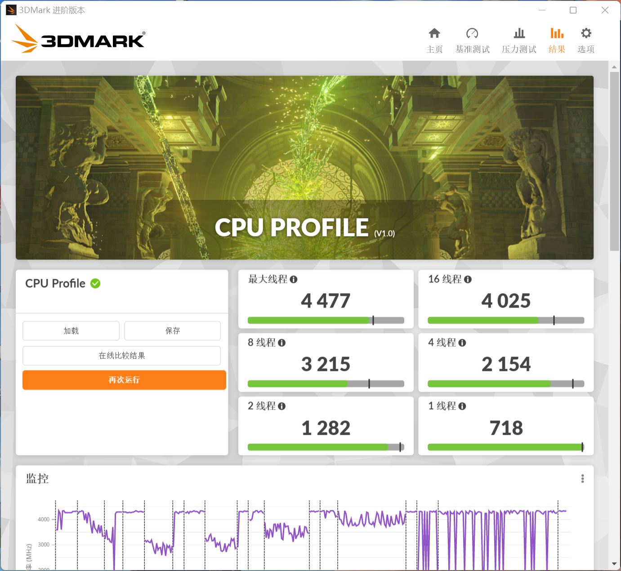Image resolution: width=621 pixels, height=571 pixels.
Task: Click the scrollbar up arrow
Action: [614, 67]
